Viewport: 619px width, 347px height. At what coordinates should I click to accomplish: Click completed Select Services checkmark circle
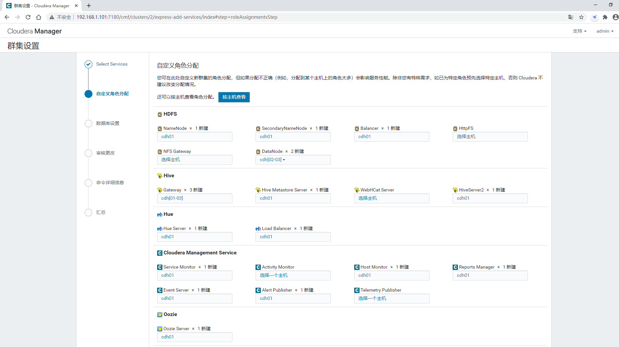coord(88,64)
